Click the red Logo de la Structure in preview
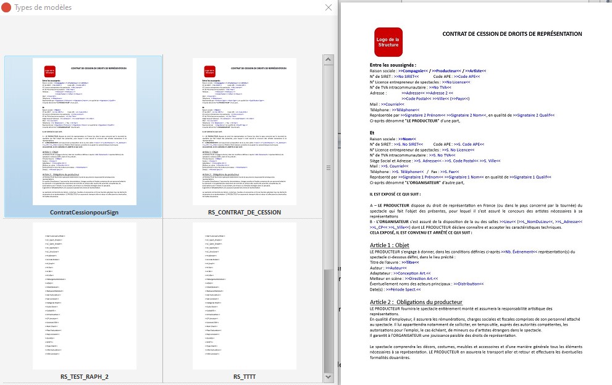 coord(388,42)
